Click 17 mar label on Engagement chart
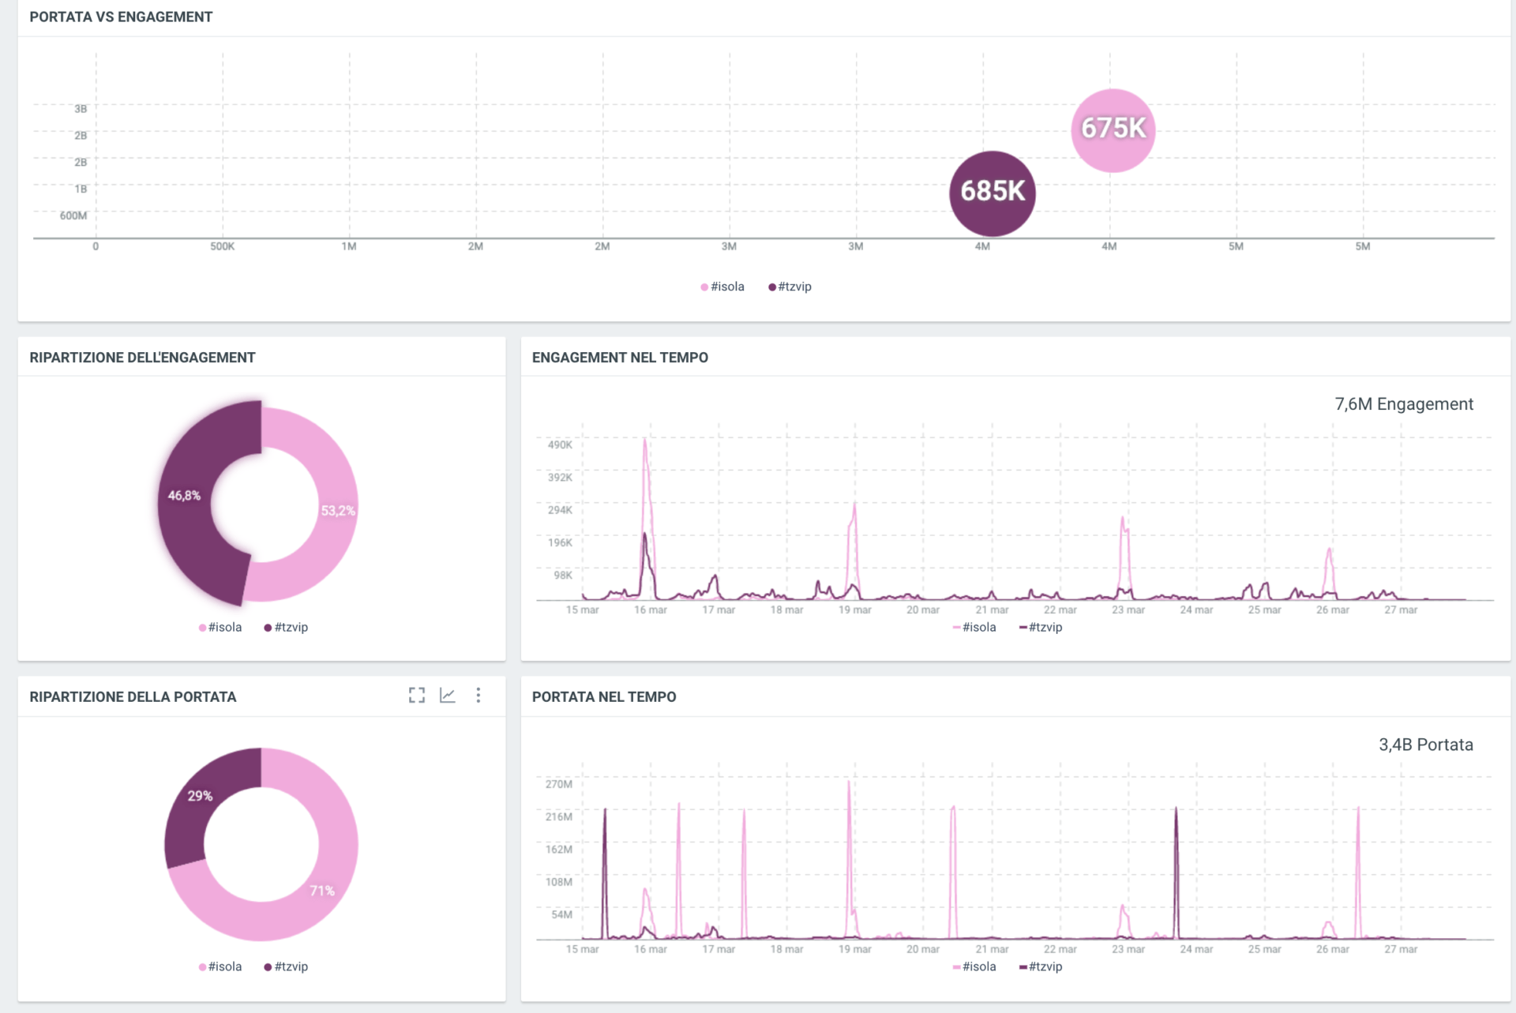 pyautogui.click(x=719, y=610)
